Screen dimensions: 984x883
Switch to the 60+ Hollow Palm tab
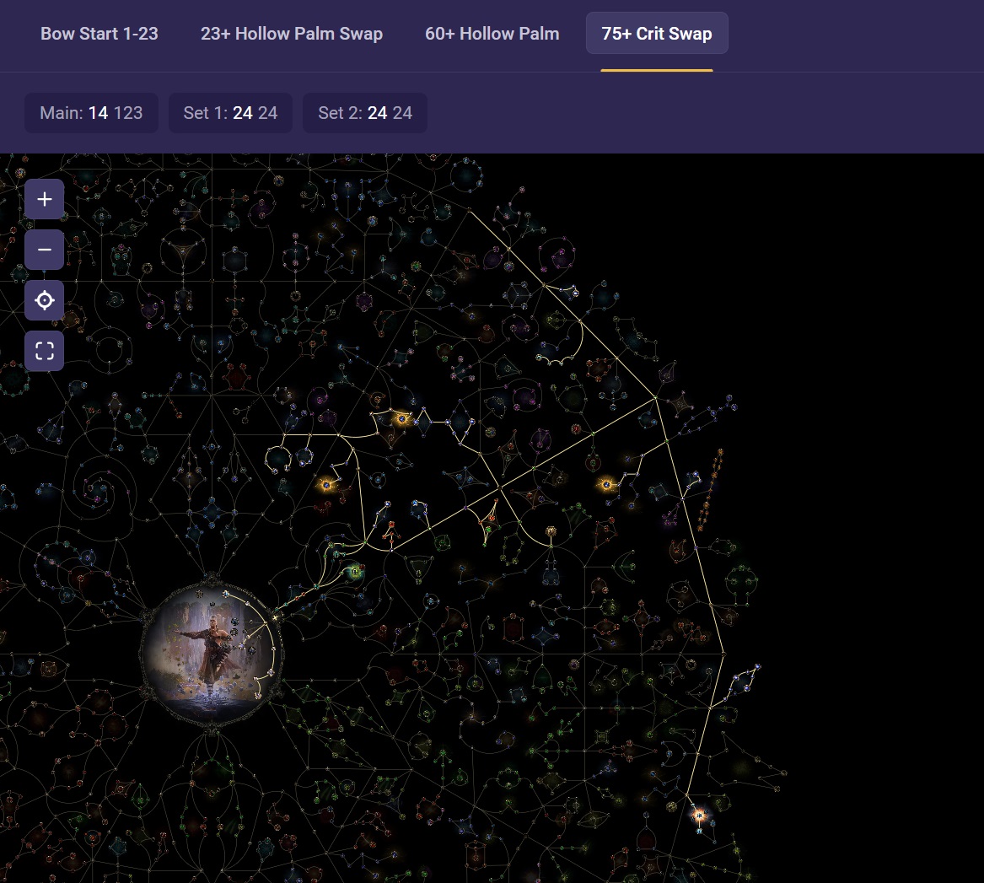[492, 34]
